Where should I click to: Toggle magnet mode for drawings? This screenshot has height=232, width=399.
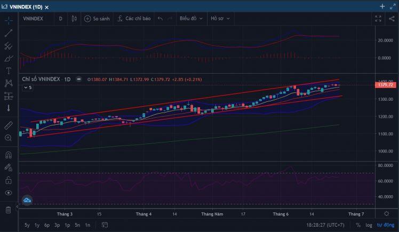tap(9, 155)
